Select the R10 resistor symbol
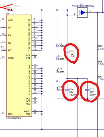Viewport: 104px width, 137px height. [57, 45]
